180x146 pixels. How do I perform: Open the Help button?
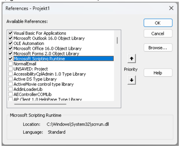coord(157,72)
